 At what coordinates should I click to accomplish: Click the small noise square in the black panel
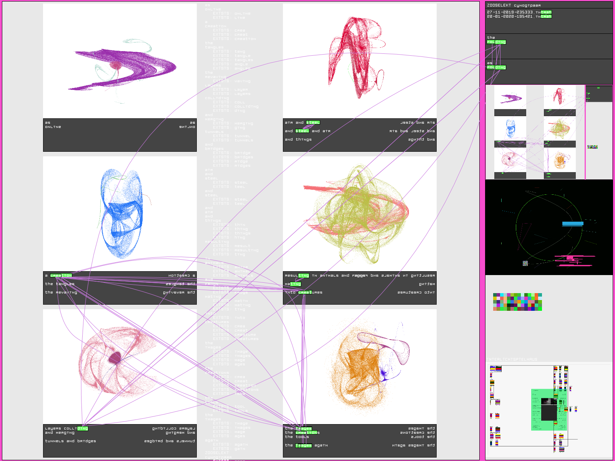coord(525,263)
